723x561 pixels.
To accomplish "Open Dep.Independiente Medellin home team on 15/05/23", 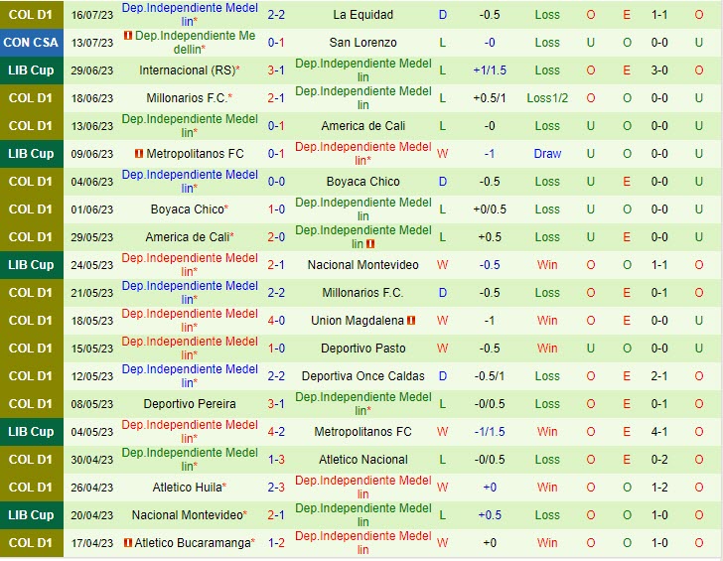I will (190, 349).
